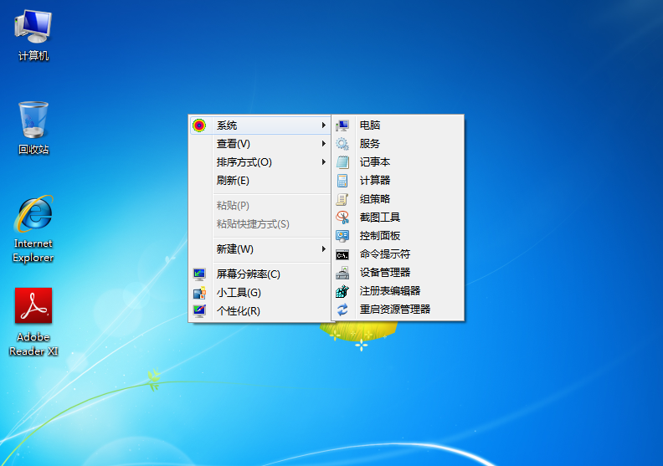This screenshot has width=663, height=466.
Task: Click the 小工具 gadgets icon
Action: pos(199,293)
